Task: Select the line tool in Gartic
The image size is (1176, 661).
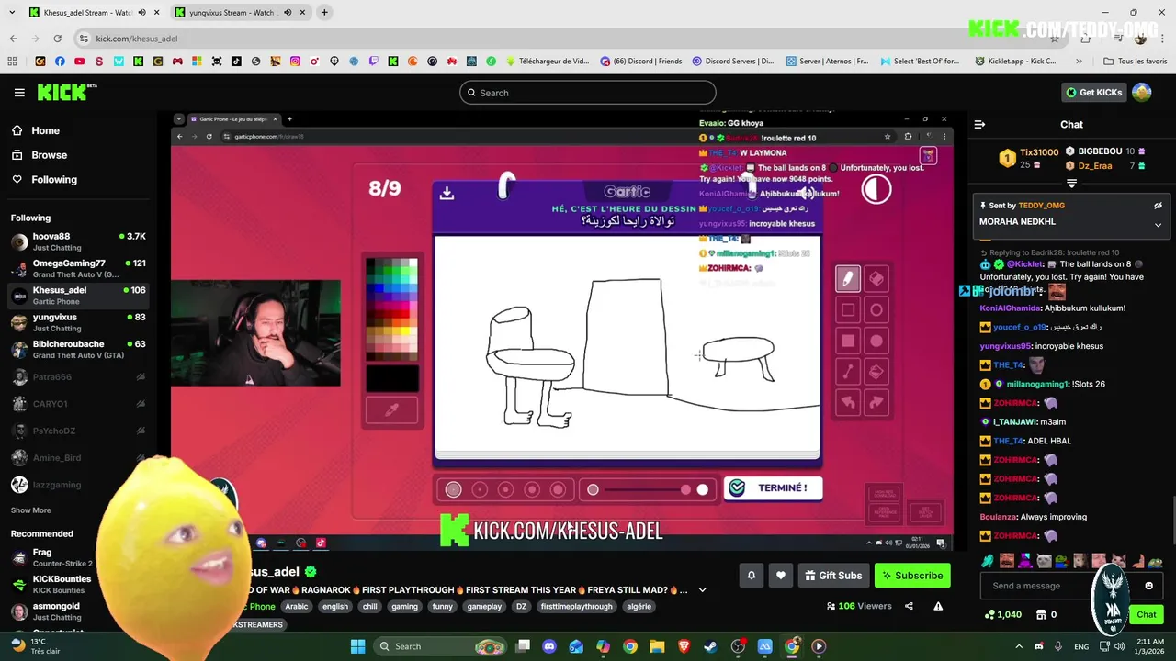Action: [847, 372]
